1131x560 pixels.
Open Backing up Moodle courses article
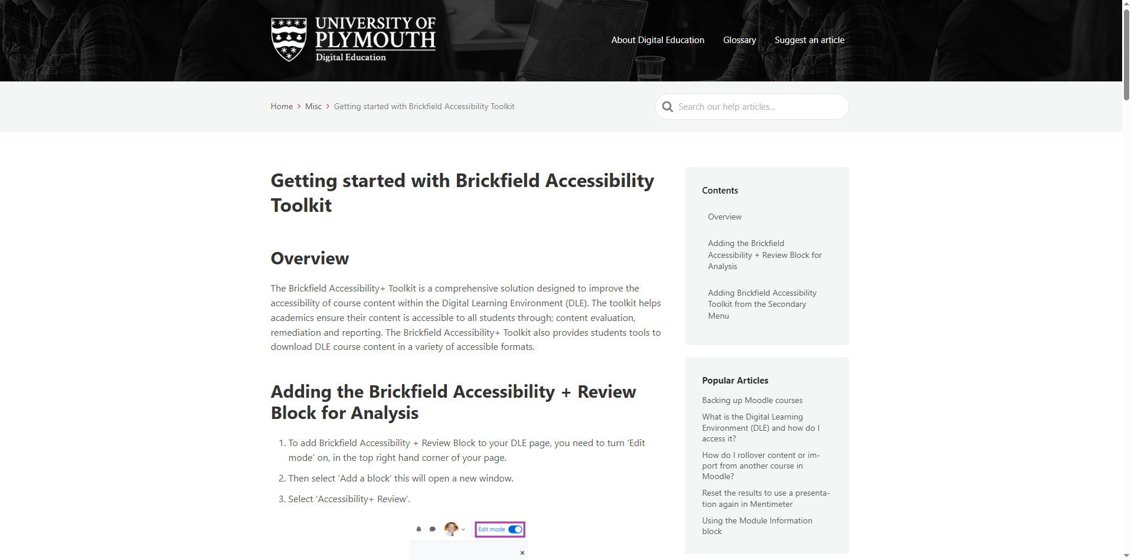[x=752, y=401]
